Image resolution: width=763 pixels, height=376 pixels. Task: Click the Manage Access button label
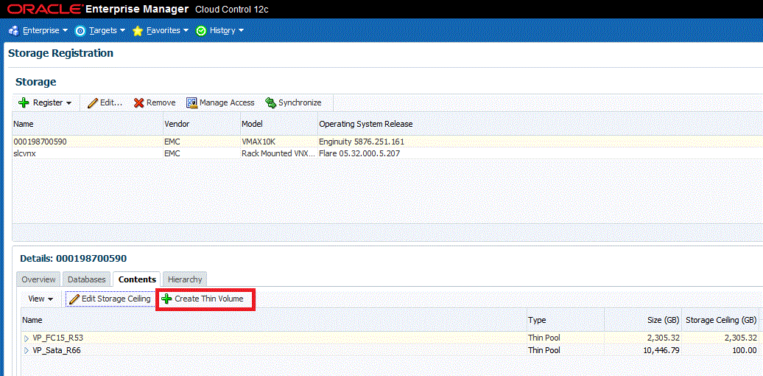tap(227, 102)
